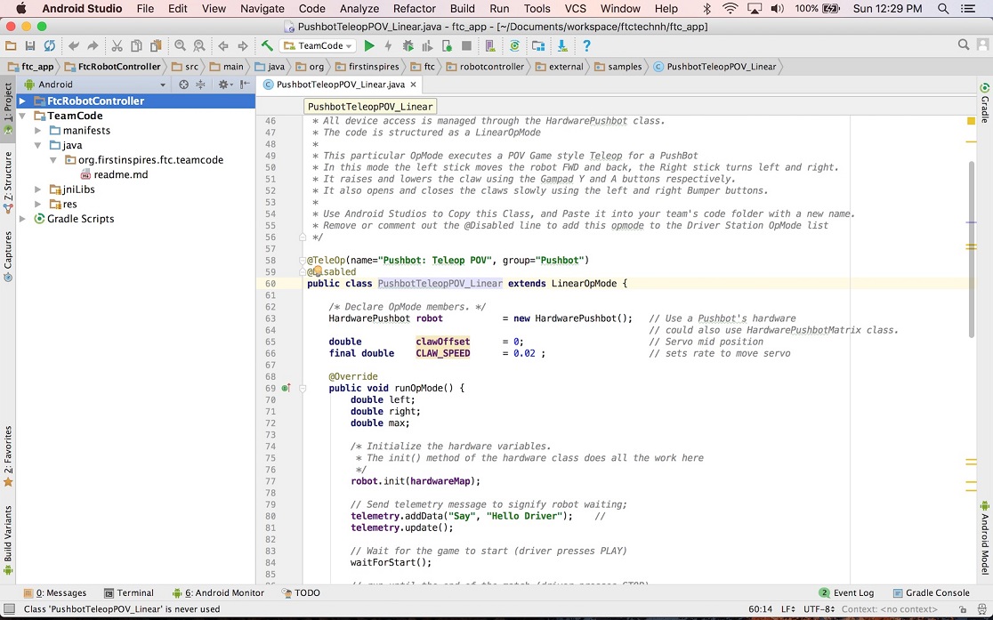The image size is (993, 620).
Task: Click the search magnifier near the top right
Action: [x=963, y=44]
